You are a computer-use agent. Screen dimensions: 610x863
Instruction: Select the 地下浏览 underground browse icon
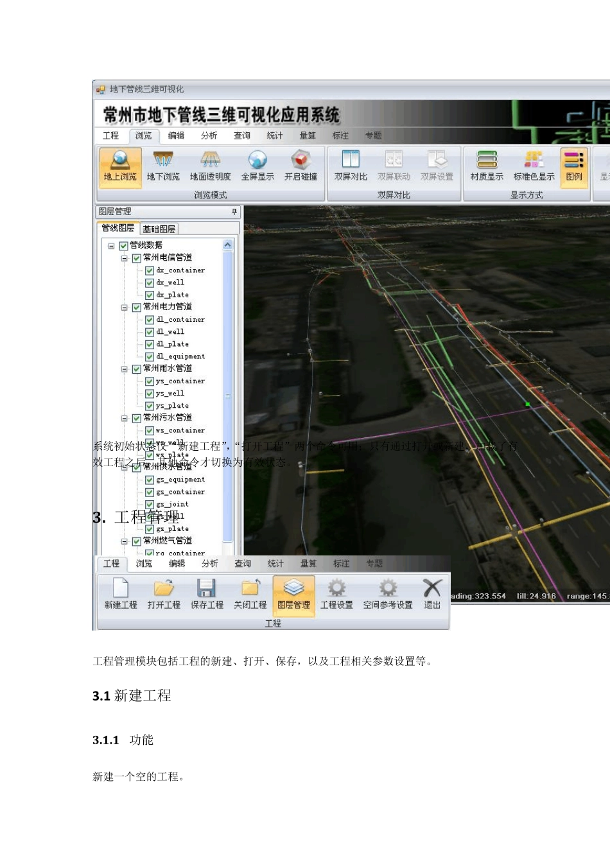click(x=163, y=165)
